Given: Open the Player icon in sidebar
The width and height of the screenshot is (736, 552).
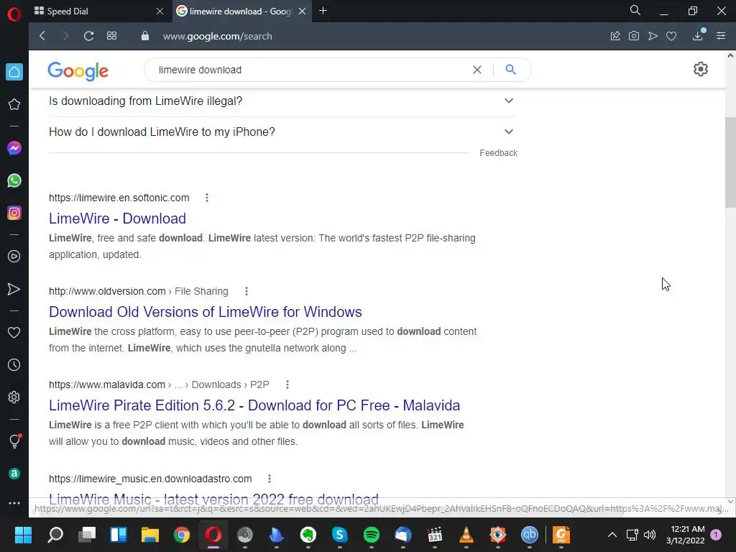Looking at the screenshot, I should coord(14,257).
